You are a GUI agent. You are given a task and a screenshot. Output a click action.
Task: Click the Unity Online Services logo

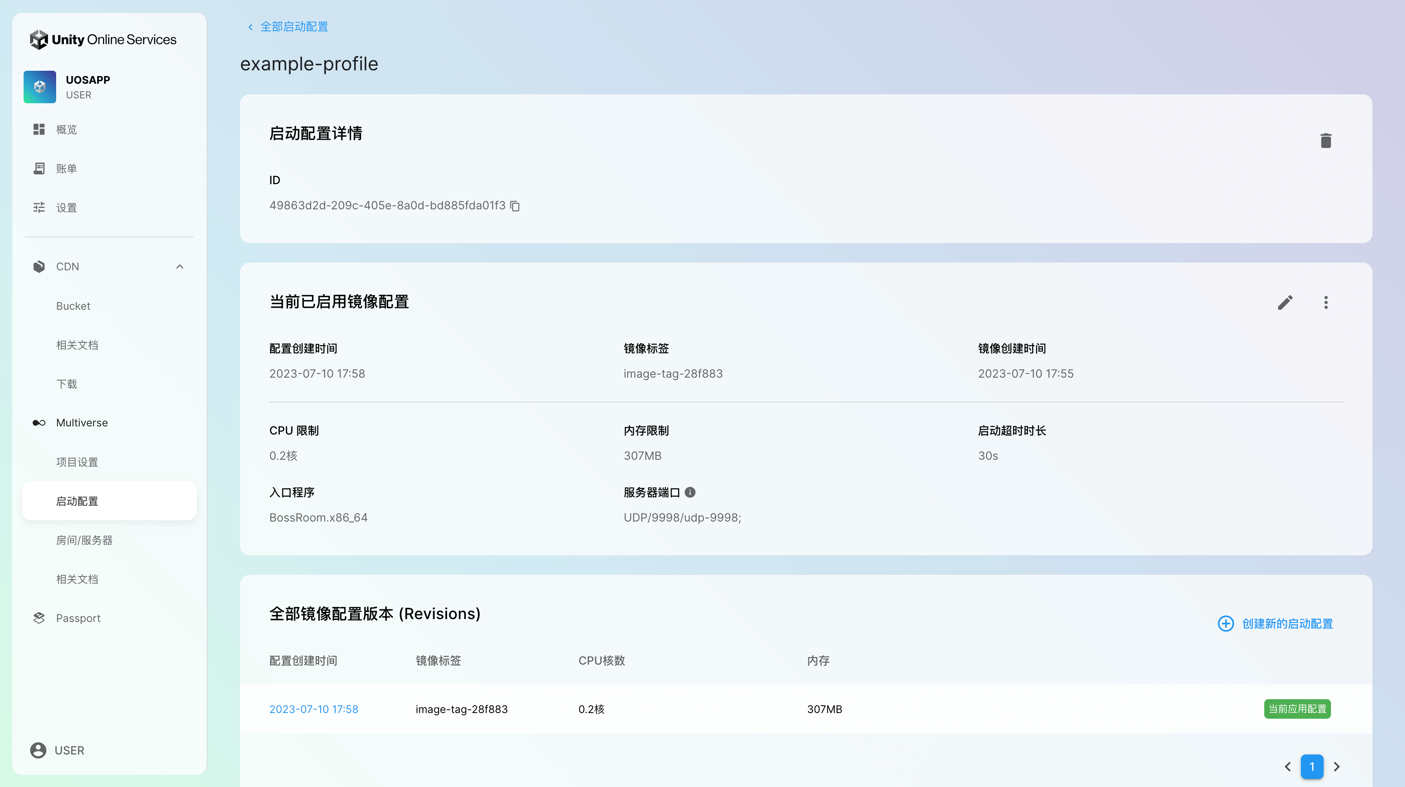click(103, 40)
